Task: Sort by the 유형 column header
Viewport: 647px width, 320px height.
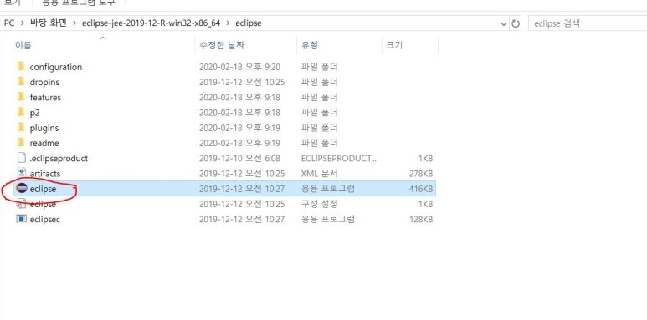Action: click(x=310, y=45)
